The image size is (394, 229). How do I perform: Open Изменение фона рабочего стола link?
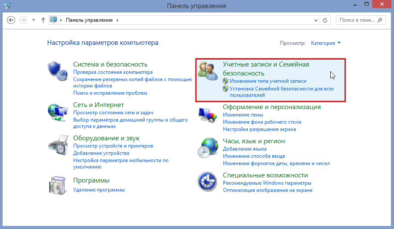262,122
